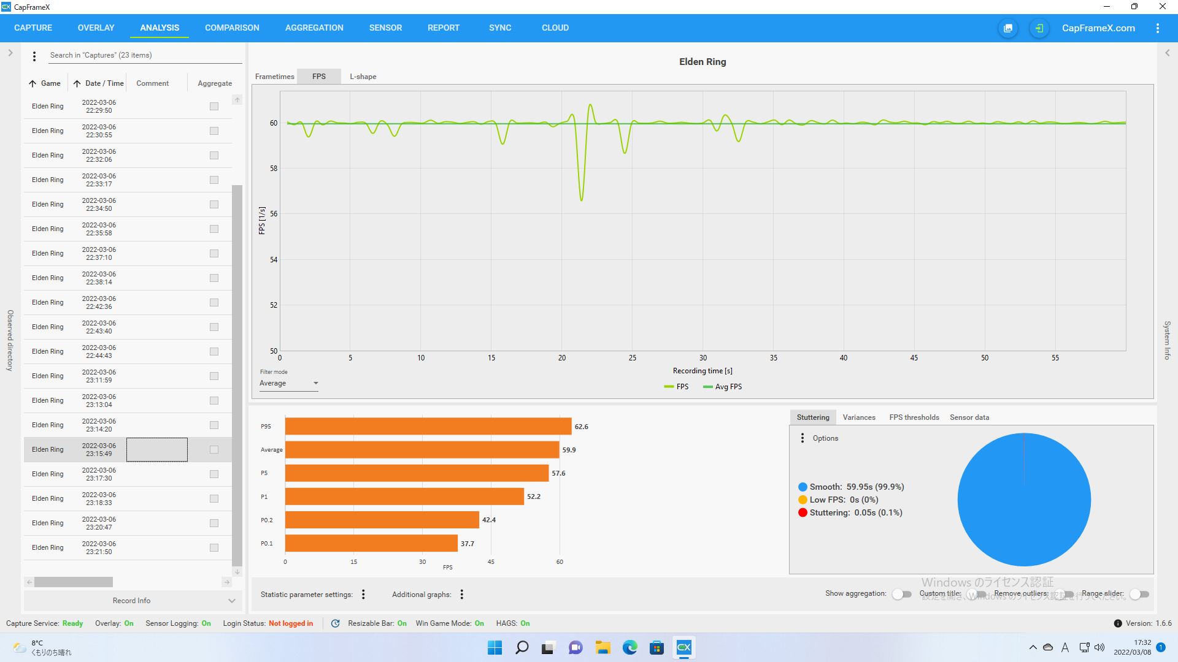Open Additional graphs three-dot menu

[461, 594]
